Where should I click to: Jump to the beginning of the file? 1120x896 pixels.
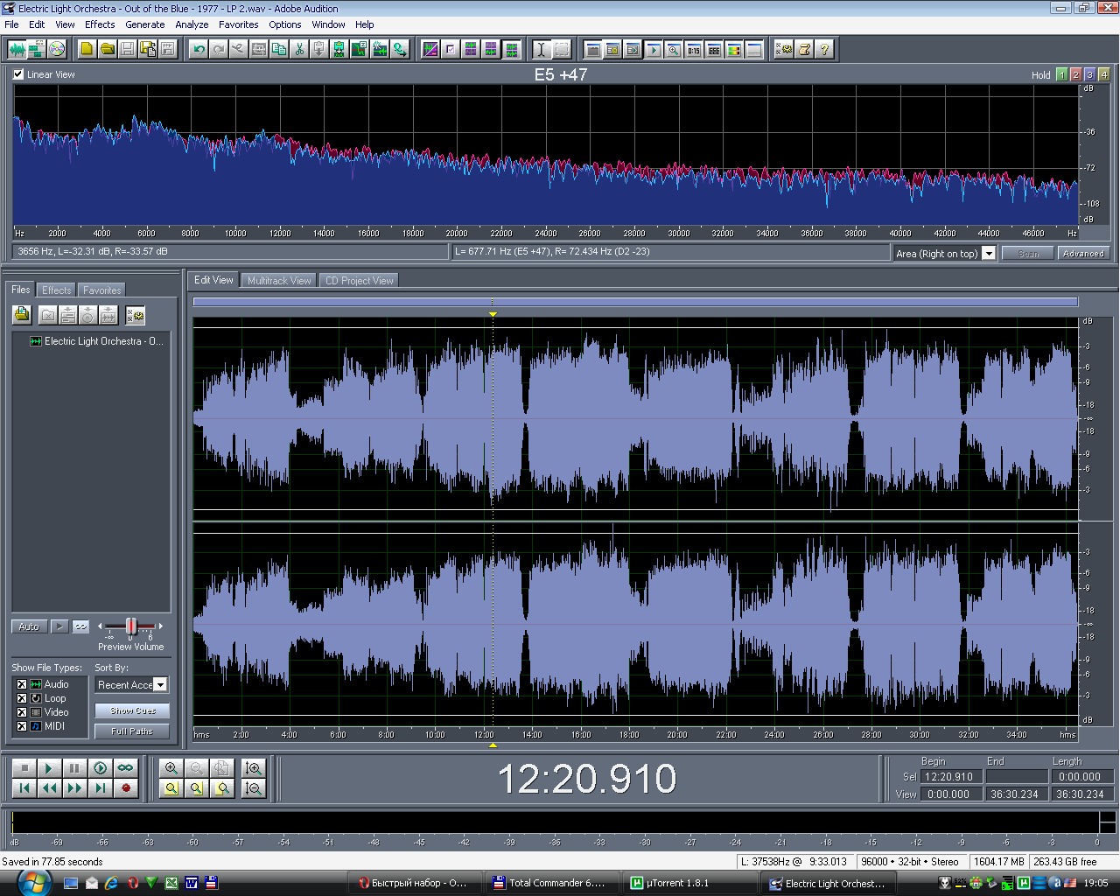24,788
